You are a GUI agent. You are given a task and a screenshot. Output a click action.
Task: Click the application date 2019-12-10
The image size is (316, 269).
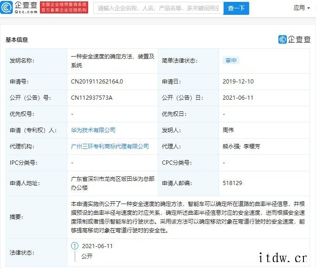click(x=238, y=82)
